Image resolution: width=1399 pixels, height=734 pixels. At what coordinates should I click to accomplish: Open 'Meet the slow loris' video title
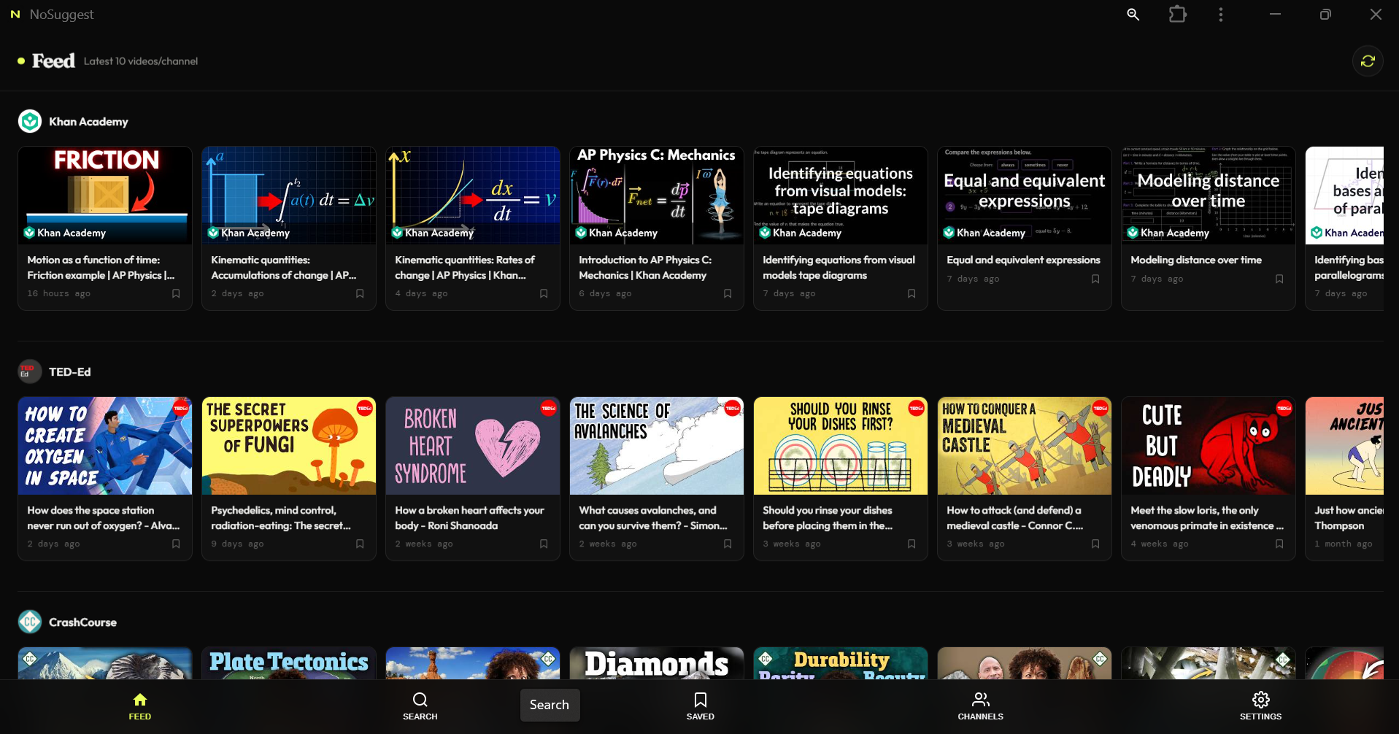(x=1207, y=518)
